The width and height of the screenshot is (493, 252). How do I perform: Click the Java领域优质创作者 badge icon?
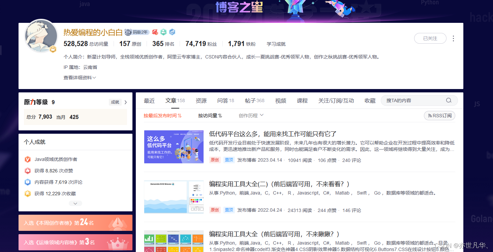28,159
